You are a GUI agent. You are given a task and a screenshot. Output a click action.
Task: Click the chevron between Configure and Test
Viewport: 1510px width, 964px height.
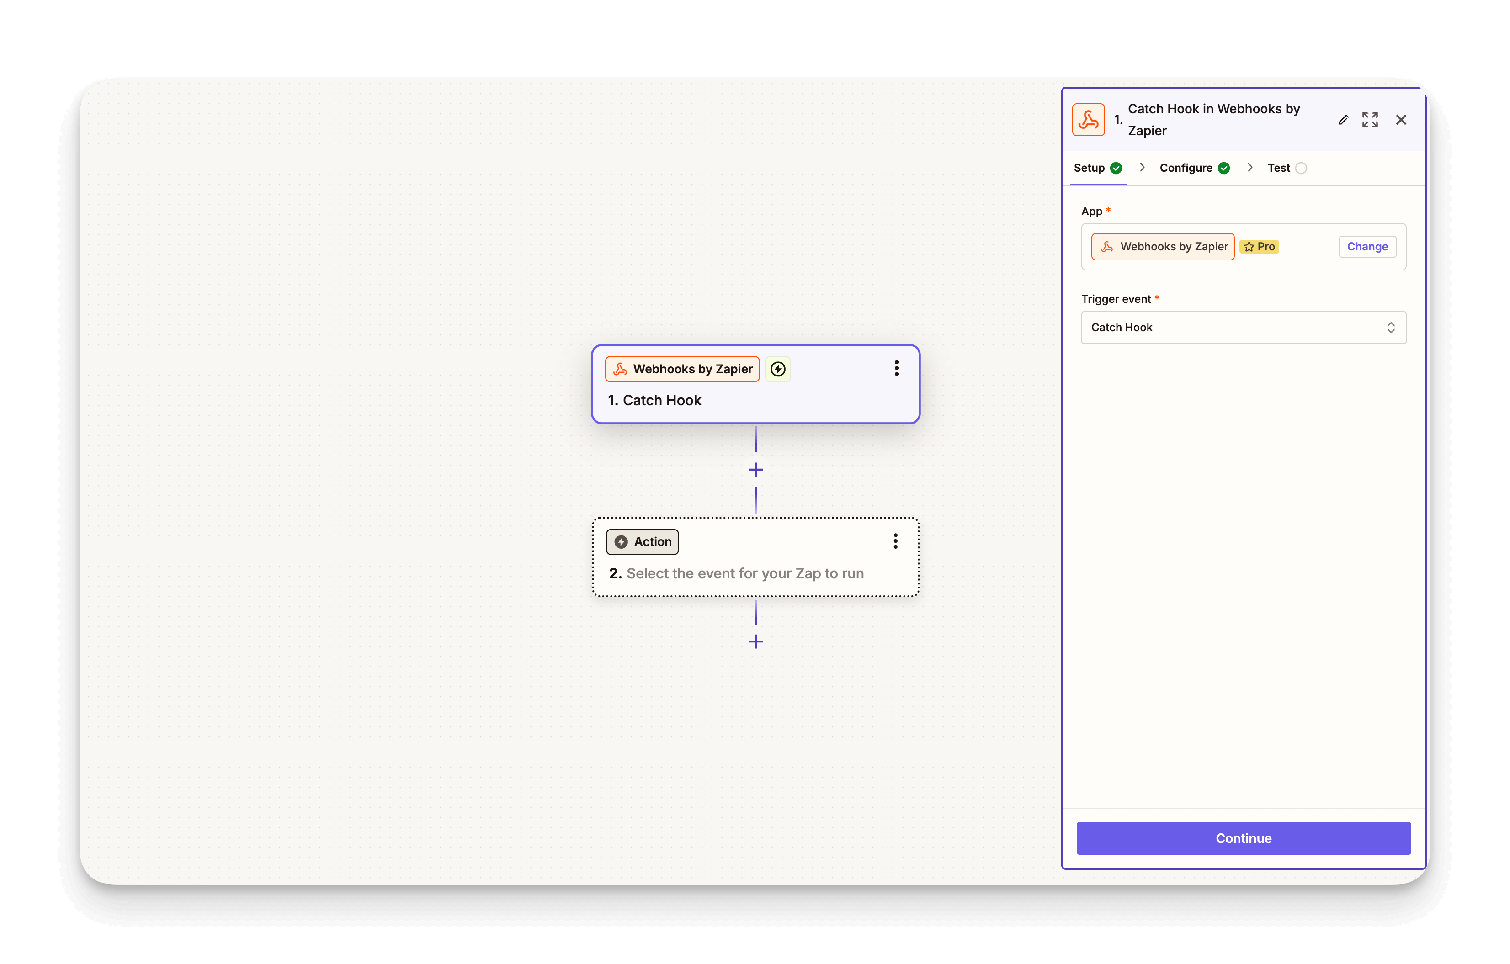[1250, 167]
